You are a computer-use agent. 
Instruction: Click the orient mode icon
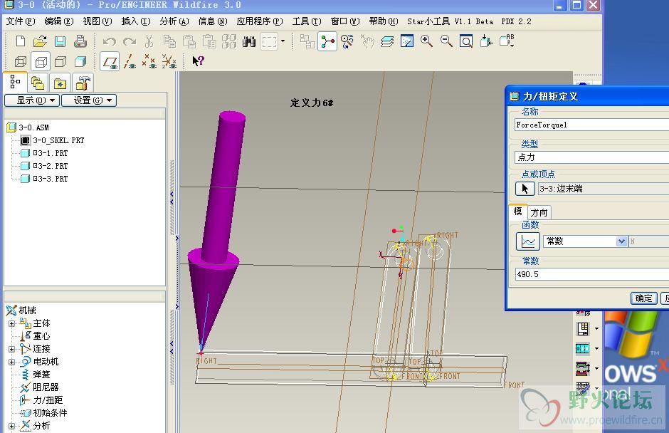pos(347,41)
